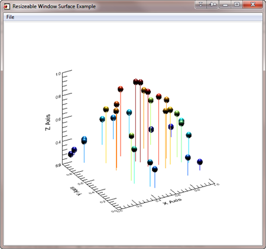Screen dimensions: 266x249
Task: Click the 1.0 tick label on the Z axis
Action: pyautogui.click(x=58, y=74)
